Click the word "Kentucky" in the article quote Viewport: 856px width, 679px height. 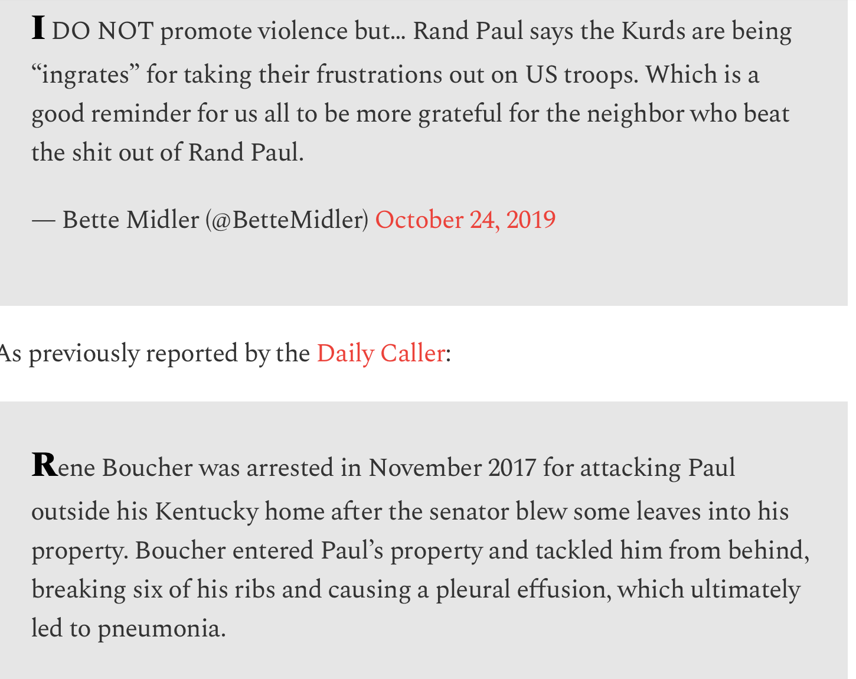click(x=207, y=511)
